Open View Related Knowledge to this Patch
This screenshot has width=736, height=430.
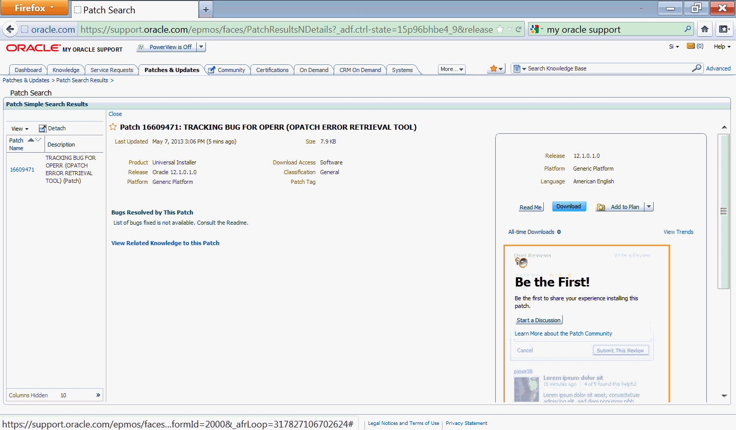tap(165, 243)
